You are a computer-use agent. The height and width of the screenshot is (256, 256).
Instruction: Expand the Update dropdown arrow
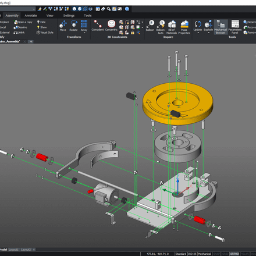coord(198,33)
